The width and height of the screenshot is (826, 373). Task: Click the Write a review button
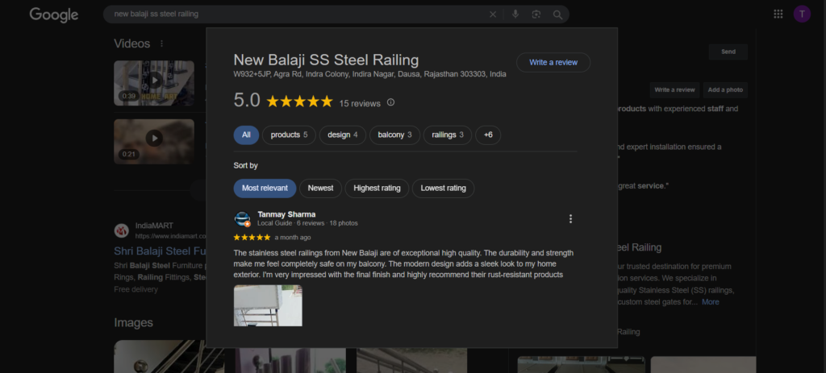coord(553,62)
